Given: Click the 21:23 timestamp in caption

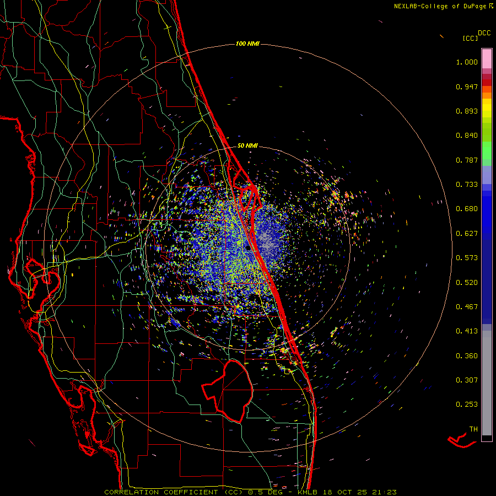Looking at the screenshot, I should click(x=384, y=492).
